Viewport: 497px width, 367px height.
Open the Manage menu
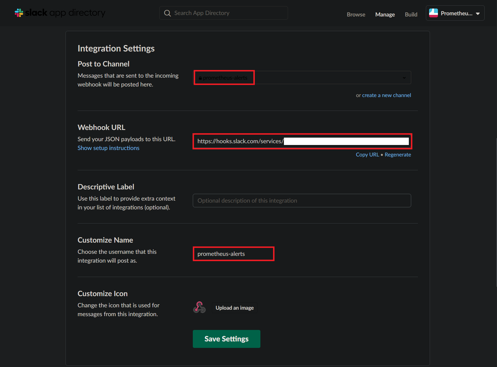coord(385,14)
